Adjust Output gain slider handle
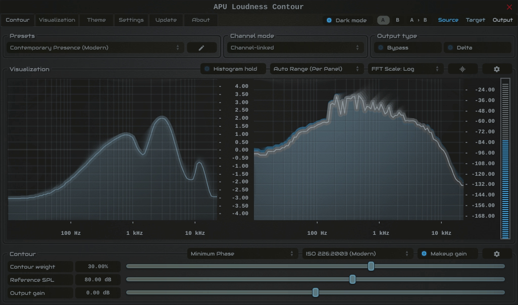The width and height of the screenshot is (518, 305). (316, 292)
